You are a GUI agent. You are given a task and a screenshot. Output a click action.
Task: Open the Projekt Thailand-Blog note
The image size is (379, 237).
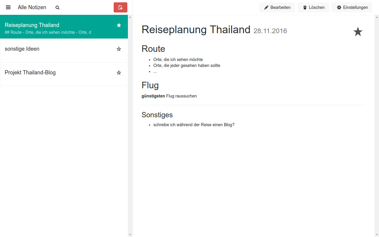[x=64, y=74]
